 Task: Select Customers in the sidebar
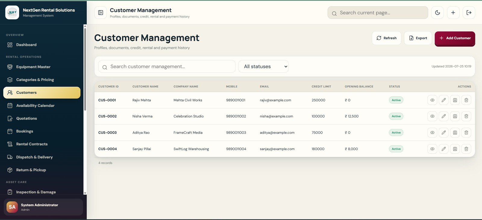(x=42, y=93)
